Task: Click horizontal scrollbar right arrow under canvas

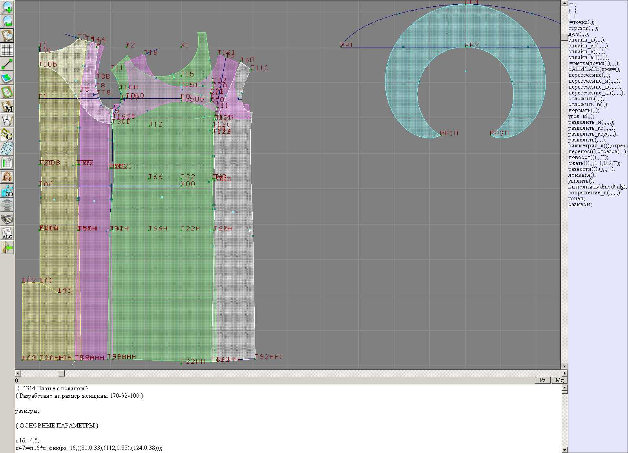Action: pyautogui.click(x=565, y=373)
